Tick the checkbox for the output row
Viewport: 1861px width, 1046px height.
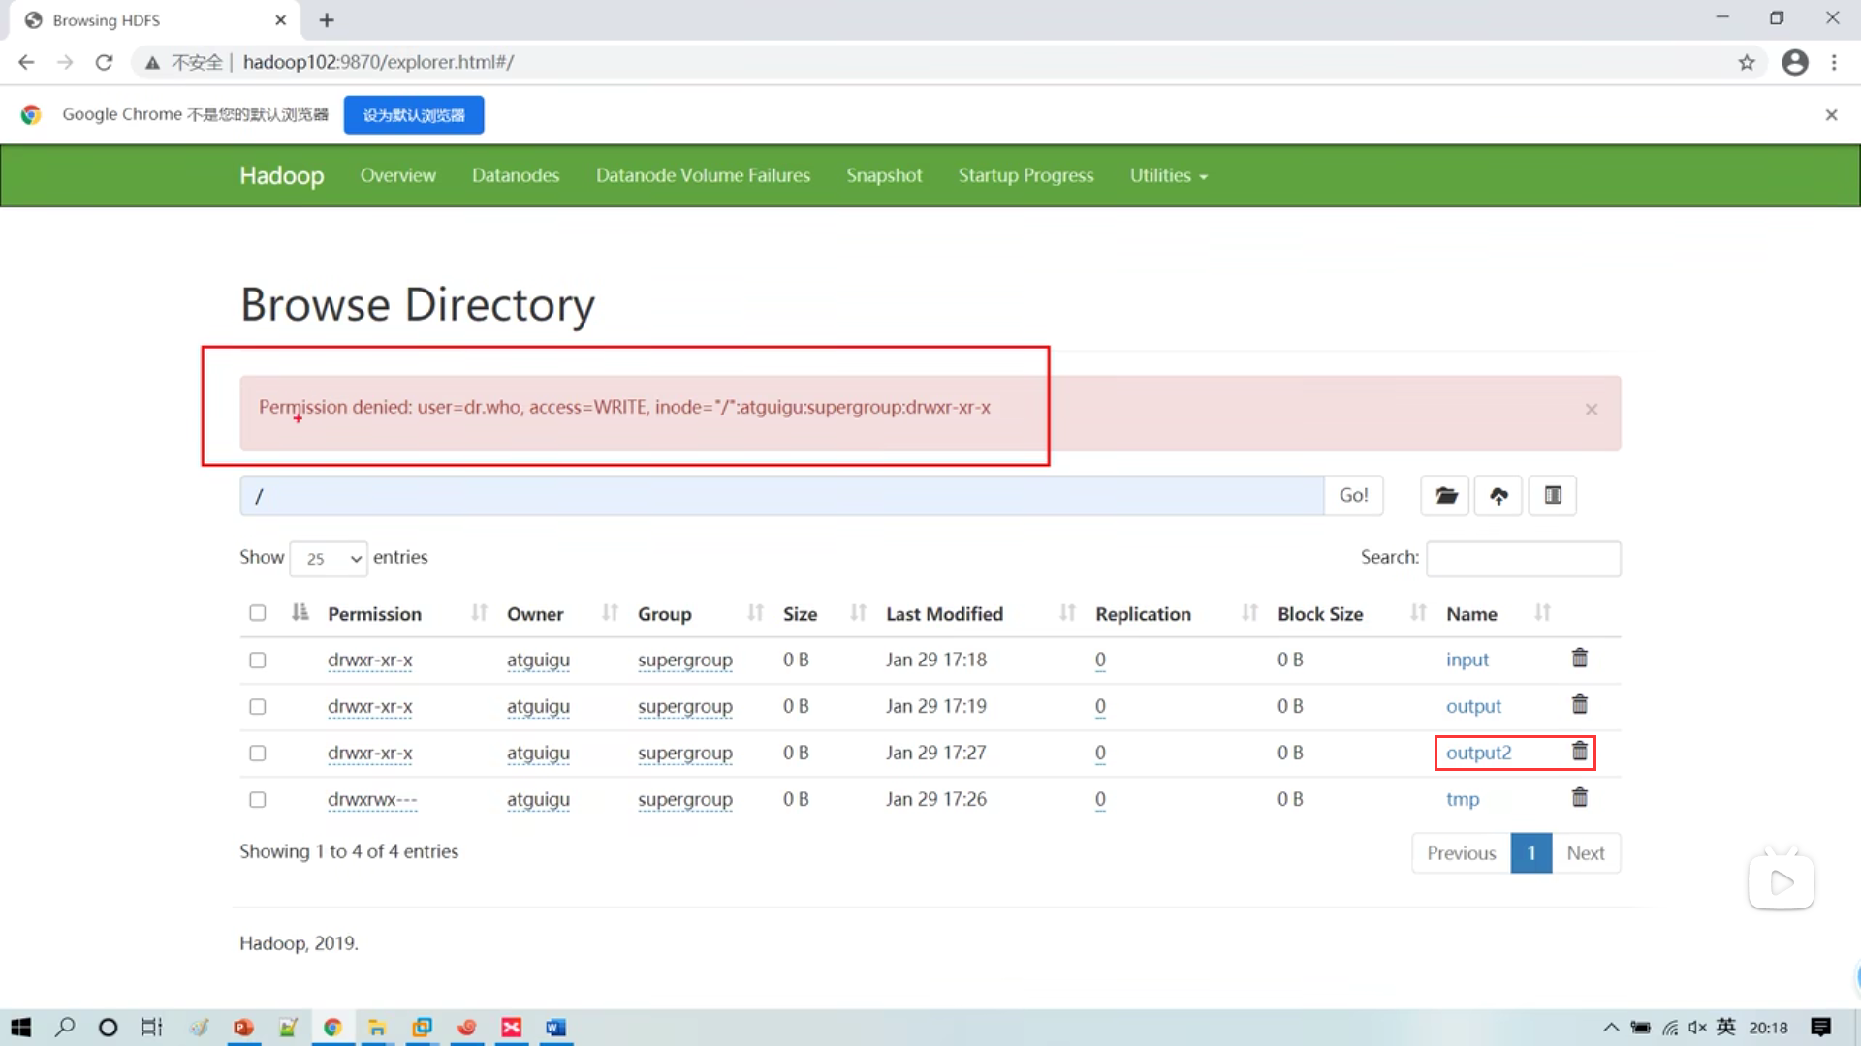coord(257,707)
